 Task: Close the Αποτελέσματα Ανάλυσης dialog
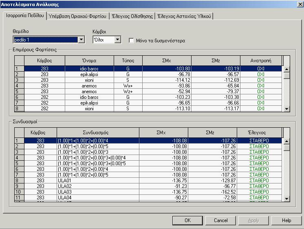pyautogui.click(x=300, y=4)
